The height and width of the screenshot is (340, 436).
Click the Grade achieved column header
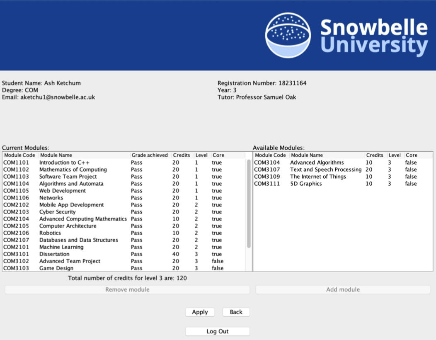pos(150,155)
